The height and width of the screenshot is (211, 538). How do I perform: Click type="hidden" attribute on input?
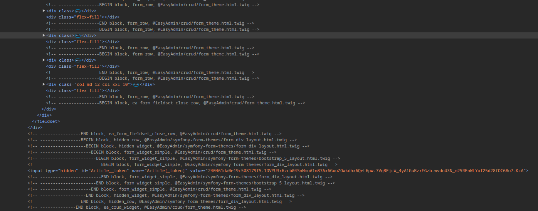coord(62,171)
